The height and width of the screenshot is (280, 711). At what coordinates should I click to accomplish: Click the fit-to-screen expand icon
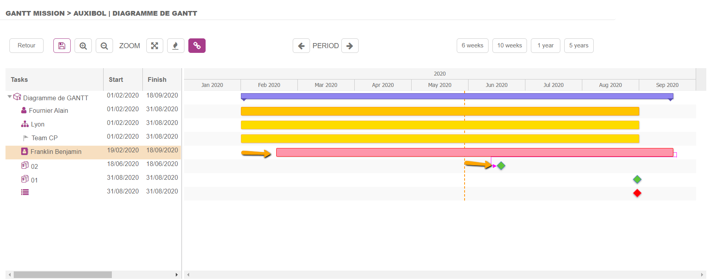[x=155, y=46]
